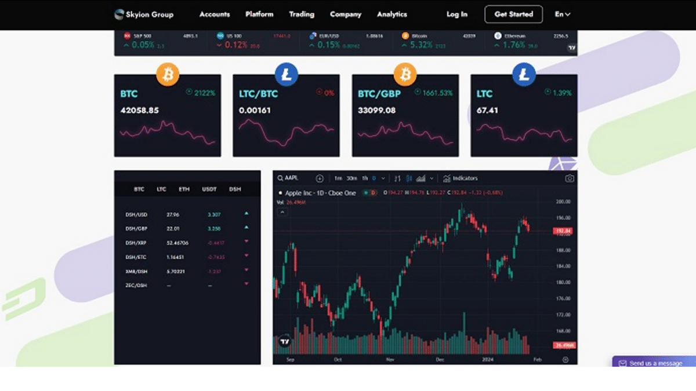
Task: Switch to the USDT market tab
Action: [209, 189]
